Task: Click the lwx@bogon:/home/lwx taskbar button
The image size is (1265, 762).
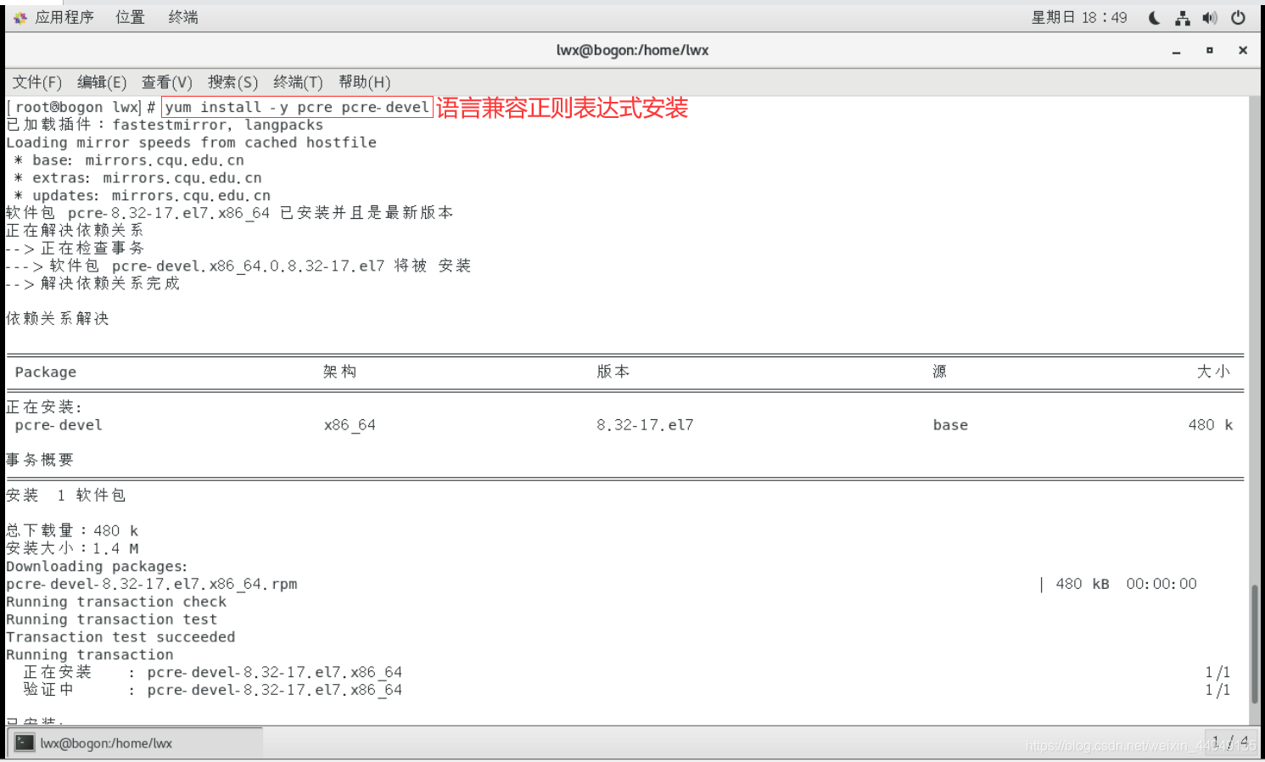Action: 136,743
